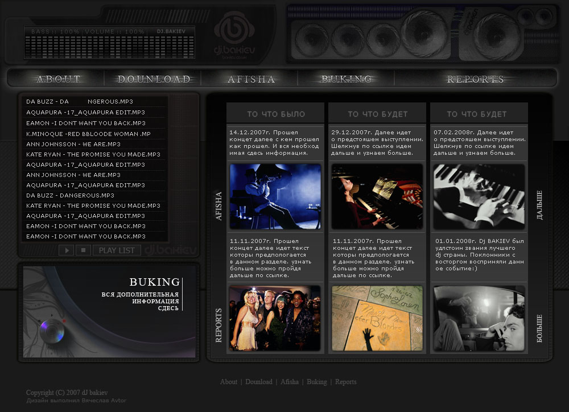Image resolution: width=569 pixels, height=412 pixels.
Task: Open the party group photo thumbnail
Action: (x=275, y=318)
